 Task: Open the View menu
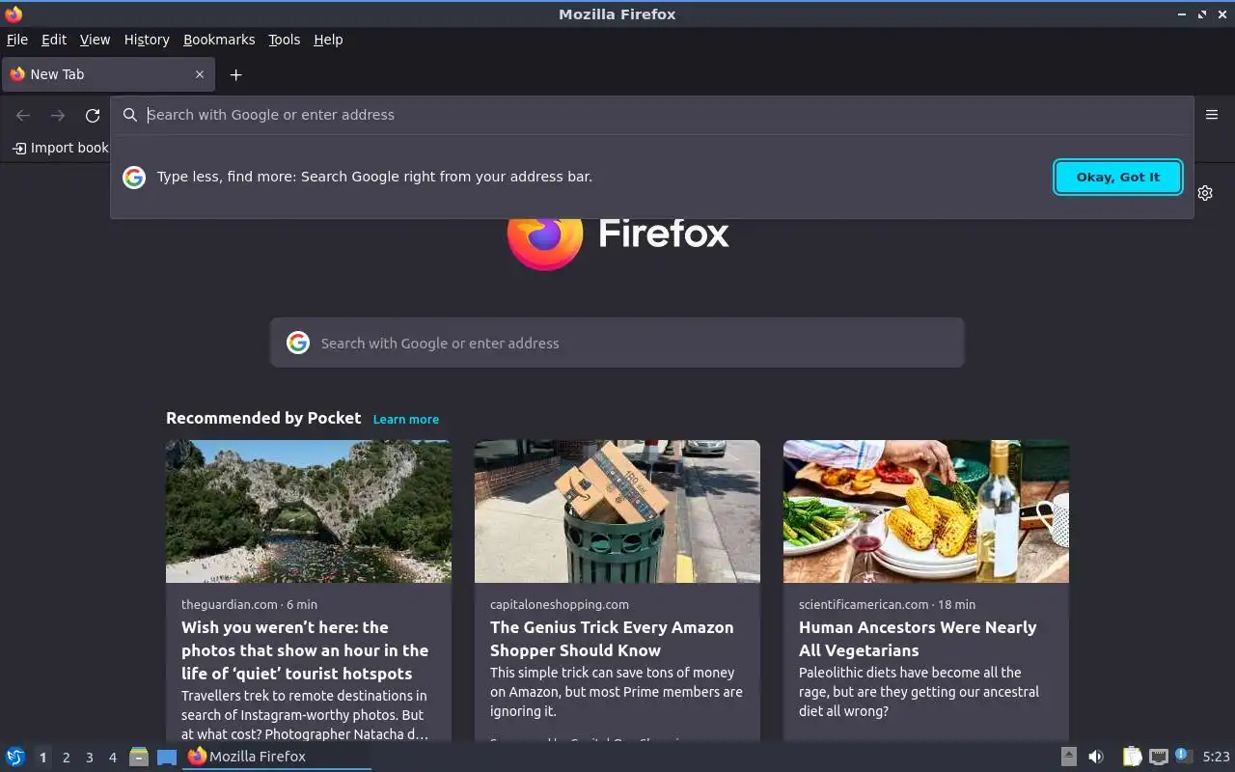[95, 40]
